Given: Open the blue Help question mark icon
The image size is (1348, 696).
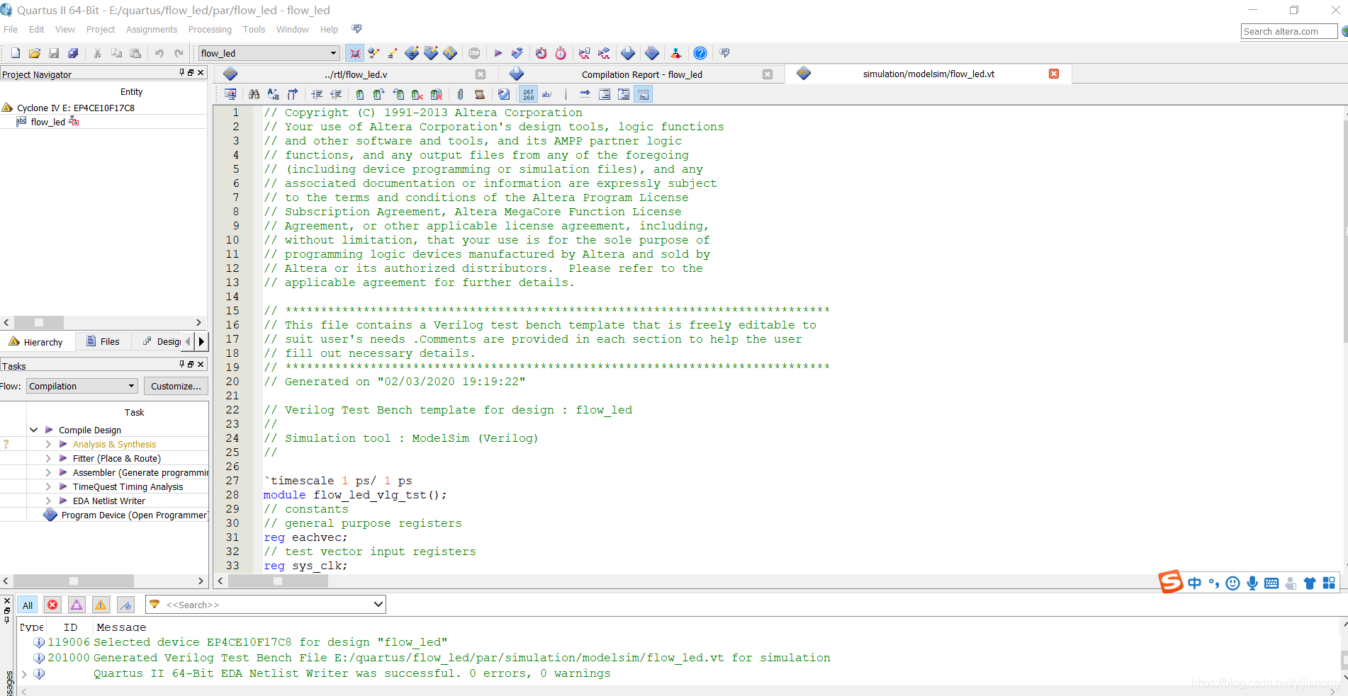Looking at the screenshot, I should point(700,53).
